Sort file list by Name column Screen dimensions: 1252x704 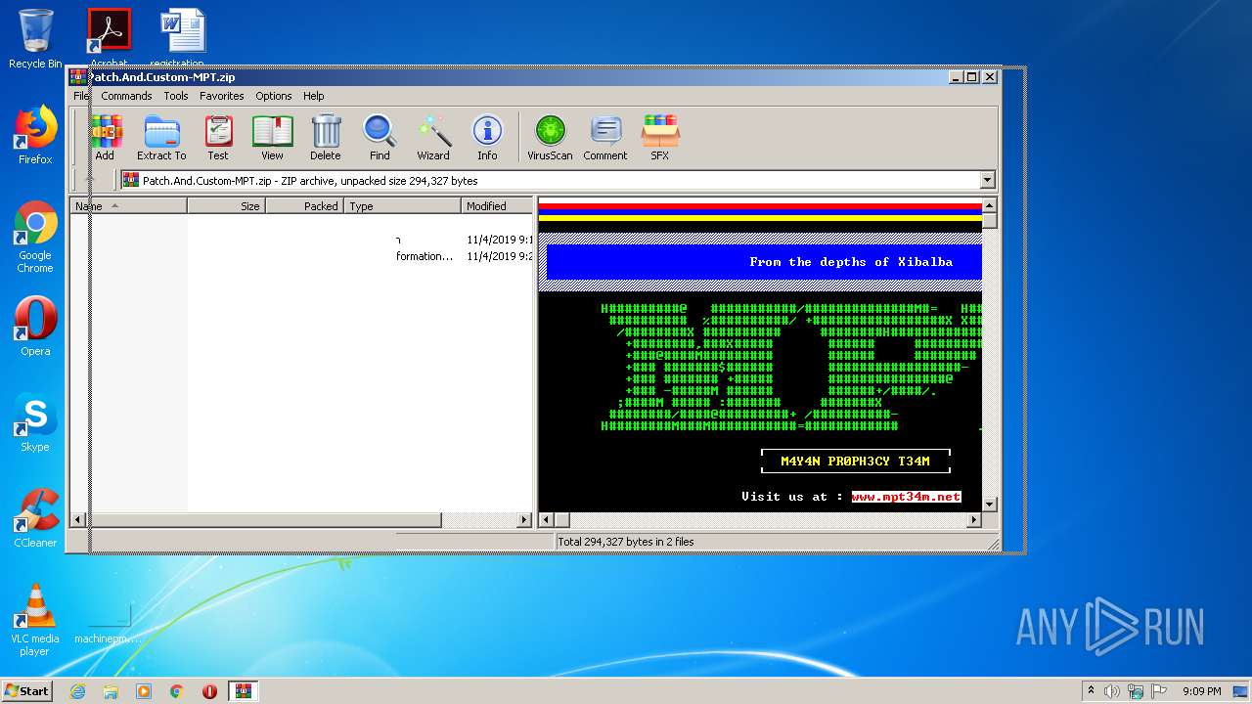[128, 206]
